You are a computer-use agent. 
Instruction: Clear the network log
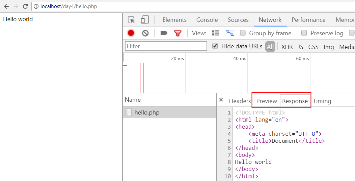point(145,33)
